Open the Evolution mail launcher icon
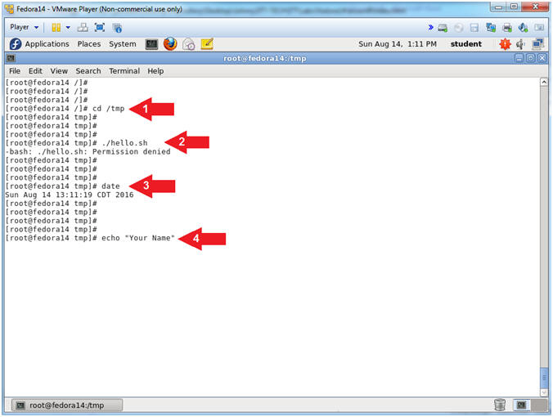This screenshot has height=417, width=553. click(x=189, y=44)
